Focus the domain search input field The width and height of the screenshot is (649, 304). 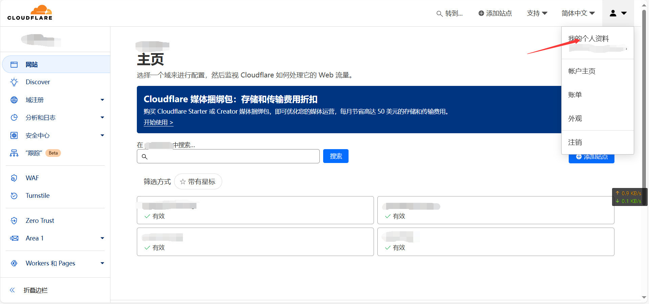coord(228,156)
